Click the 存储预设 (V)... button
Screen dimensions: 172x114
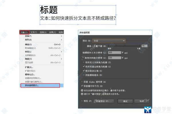[x=104, y=101]
